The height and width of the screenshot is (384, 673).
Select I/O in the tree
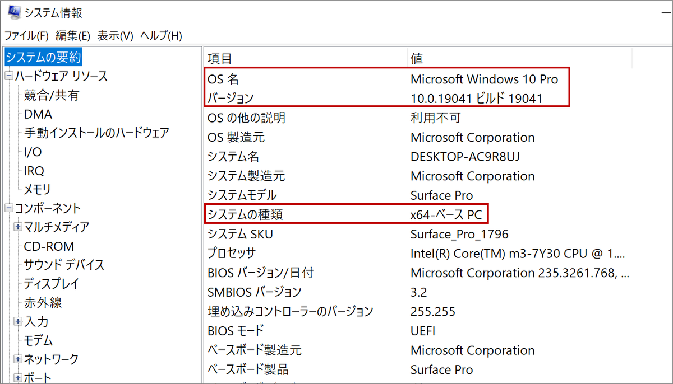(33, 152)
